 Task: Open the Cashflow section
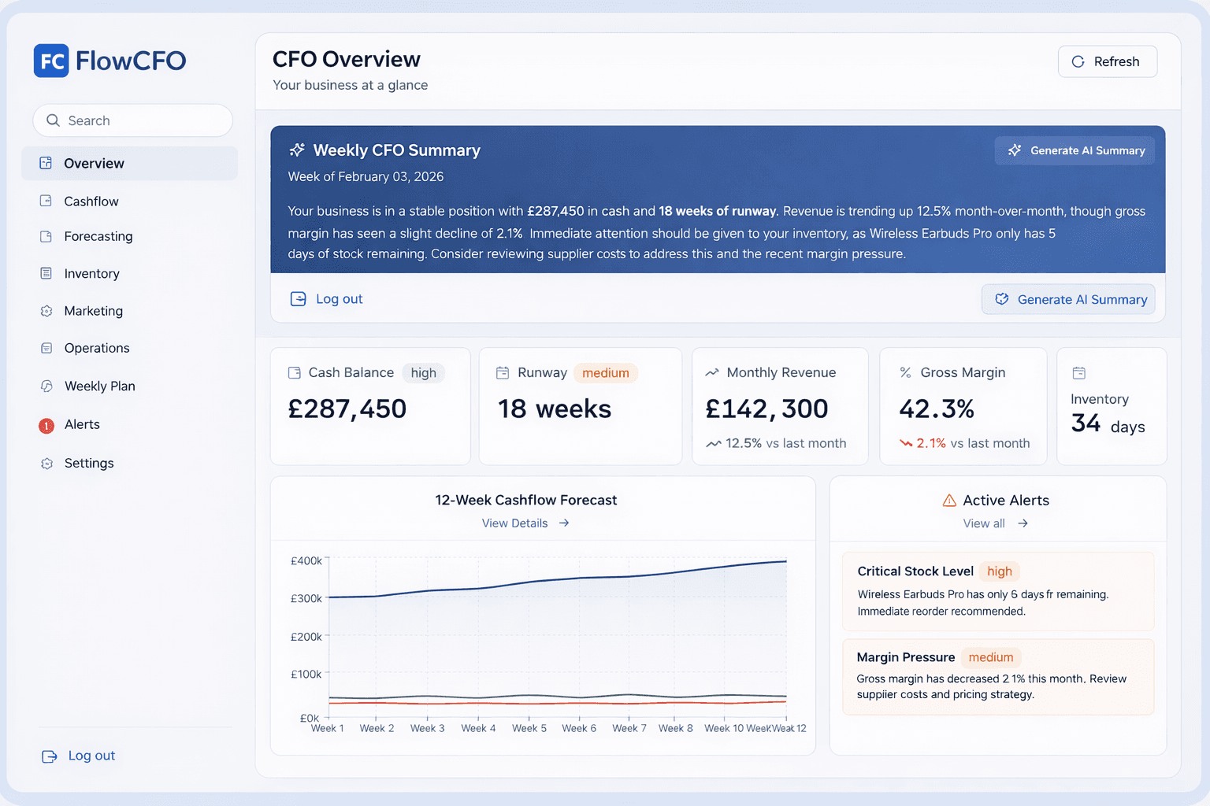pos(91,201)
